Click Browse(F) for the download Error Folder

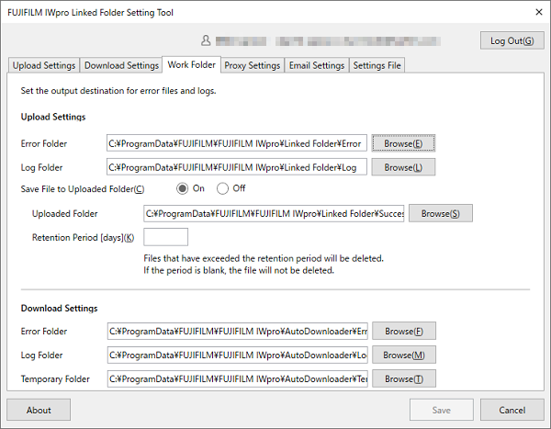pos(404,332)
